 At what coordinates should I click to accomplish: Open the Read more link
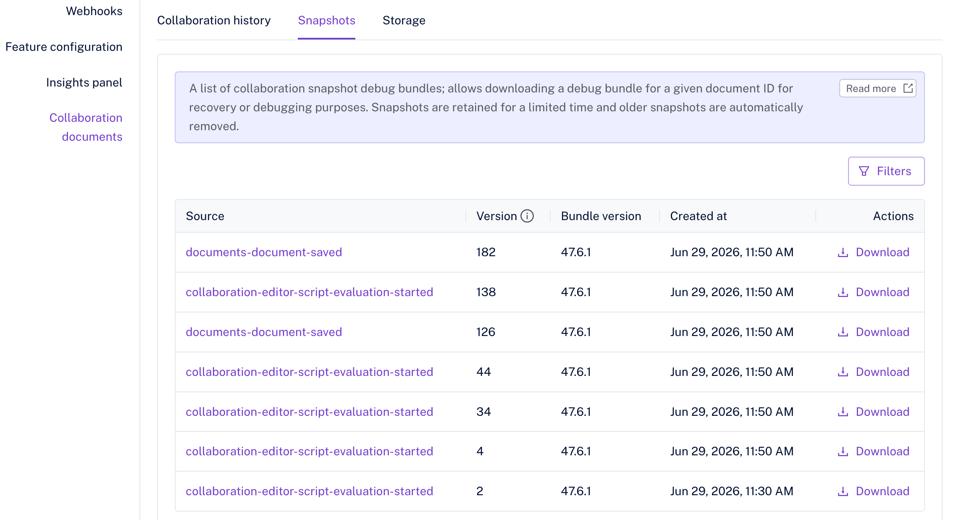[878, 88]
